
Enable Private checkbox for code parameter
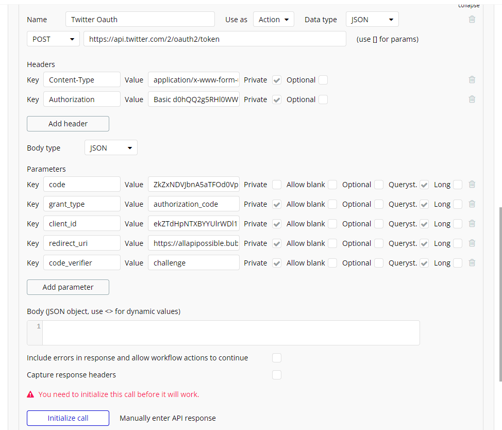277,185
